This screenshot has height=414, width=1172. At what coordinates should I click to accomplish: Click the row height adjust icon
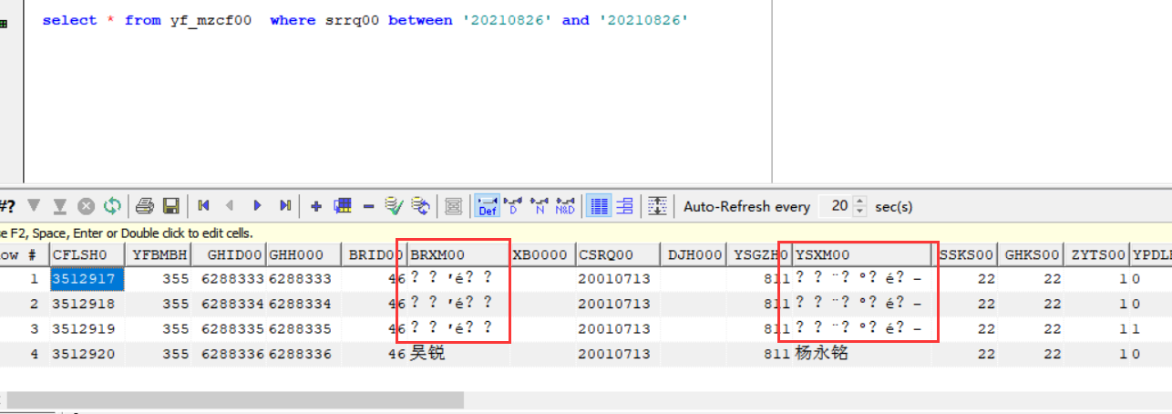click(658, 205)
